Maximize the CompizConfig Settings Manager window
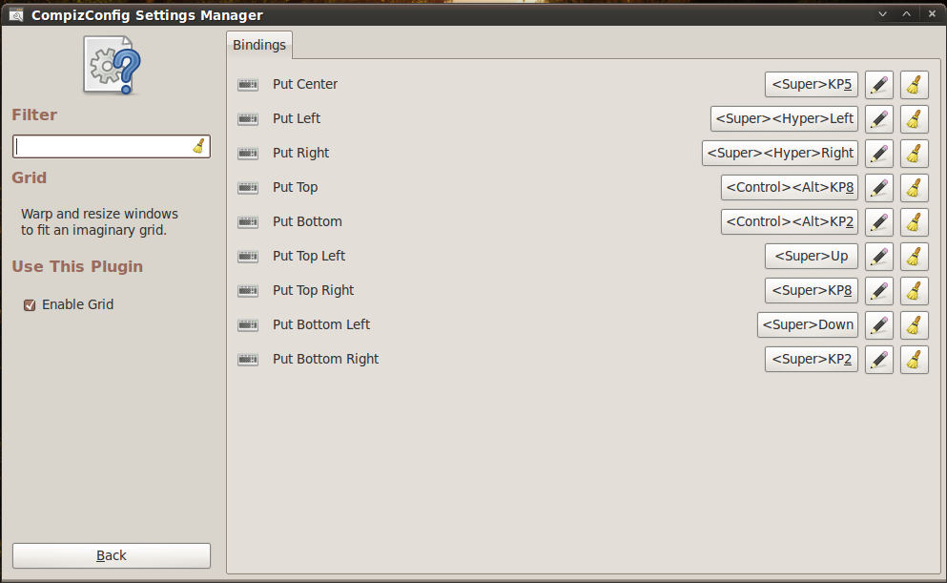The image size is (947, 583). 907,14
